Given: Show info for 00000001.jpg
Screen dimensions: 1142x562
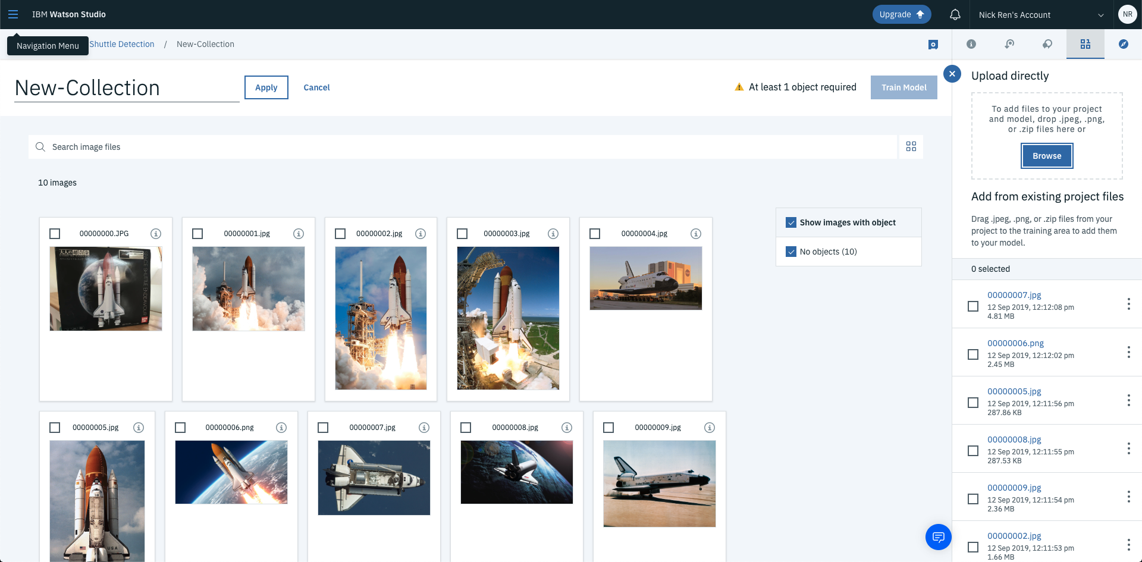Looking at the screenshot, I should (x=299, y=234).
